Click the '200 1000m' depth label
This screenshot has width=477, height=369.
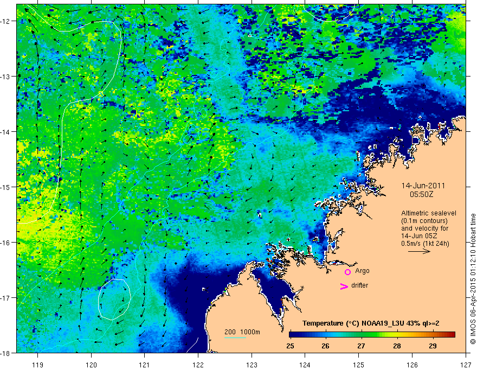point(242,332)
